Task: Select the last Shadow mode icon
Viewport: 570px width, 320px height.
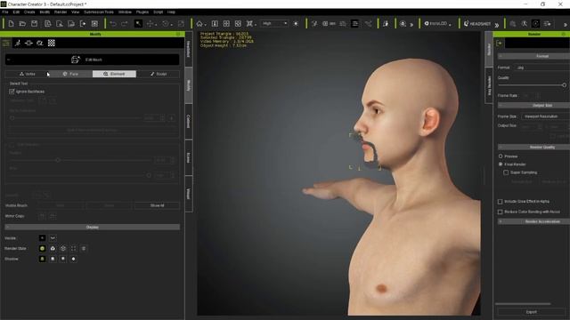Action: coord(73,259)
